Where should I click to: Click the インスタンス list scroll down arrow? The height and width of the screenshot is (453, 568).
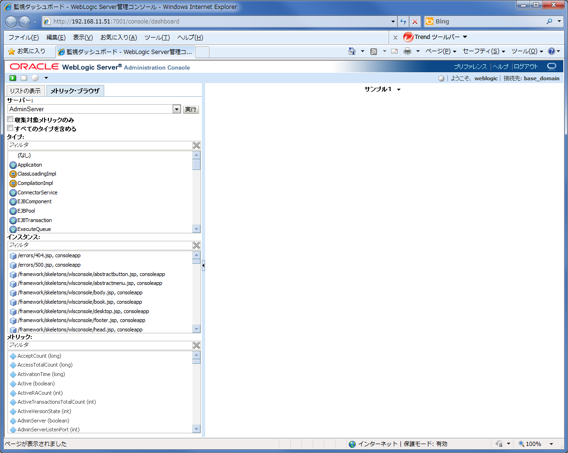coord(197,329)
